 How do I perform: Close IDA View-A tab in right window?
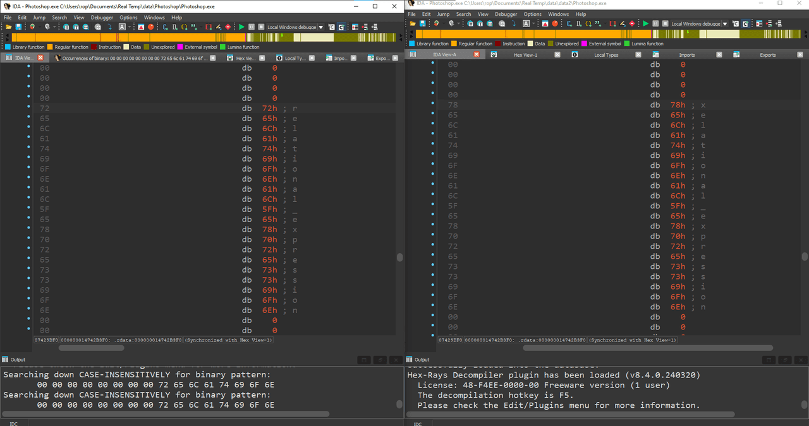477,55
